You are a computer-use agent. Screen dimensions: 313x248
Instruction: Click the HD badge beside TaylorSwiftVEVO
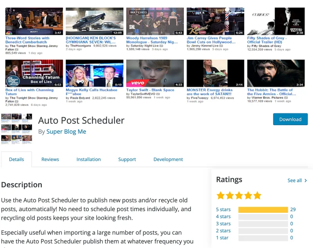click(158, 94)
